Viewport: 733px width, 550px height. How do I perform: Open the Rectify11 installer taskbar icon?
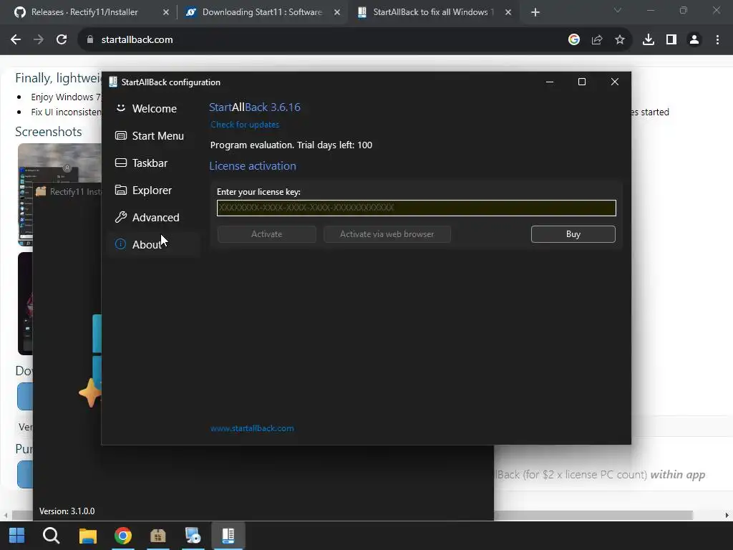pyautogui.click(x=158, y=536)
